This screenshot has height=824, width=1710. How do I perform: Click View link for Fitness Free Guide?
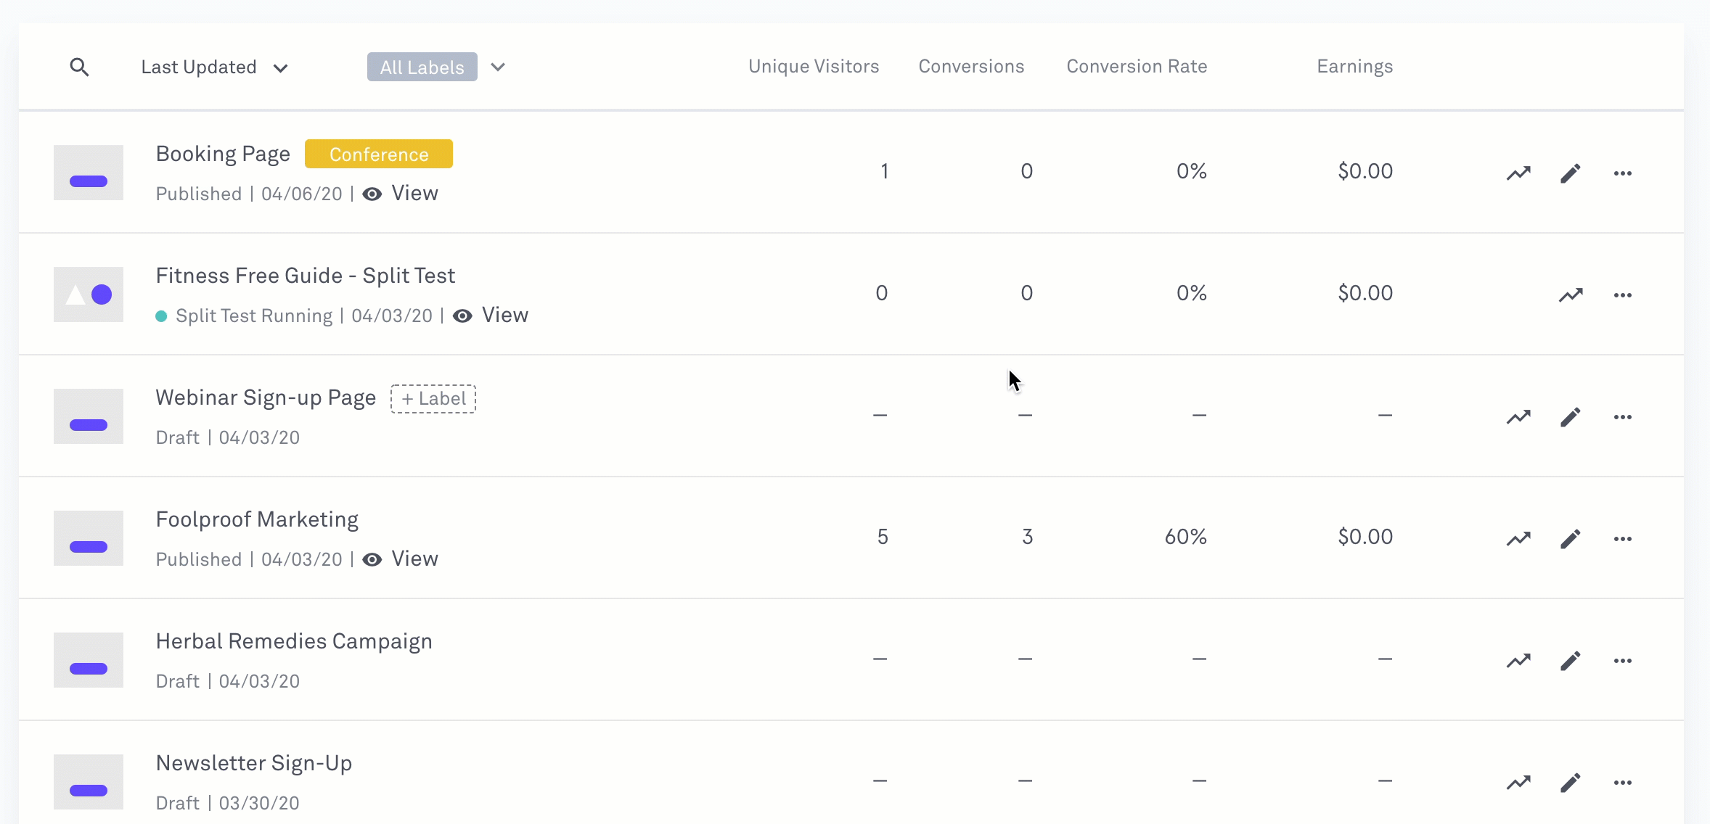point(505,315)
